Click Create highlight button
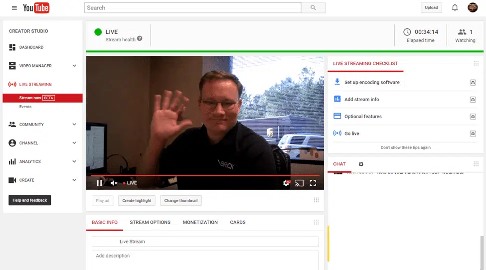 tap(137, 201)
